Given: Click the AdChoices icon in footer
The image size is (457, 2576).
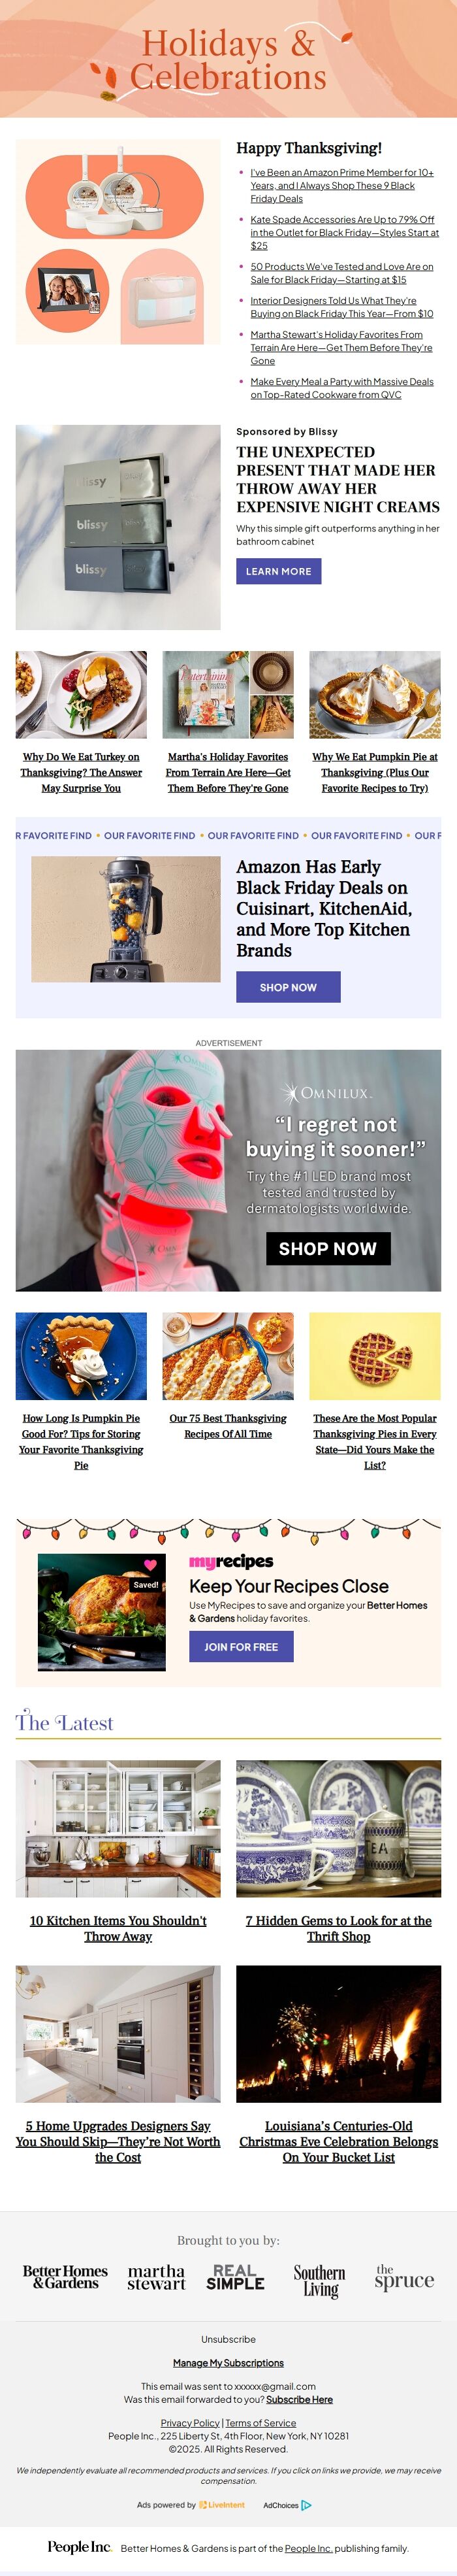Looking at the screenshot, I should click(306, 2504).
